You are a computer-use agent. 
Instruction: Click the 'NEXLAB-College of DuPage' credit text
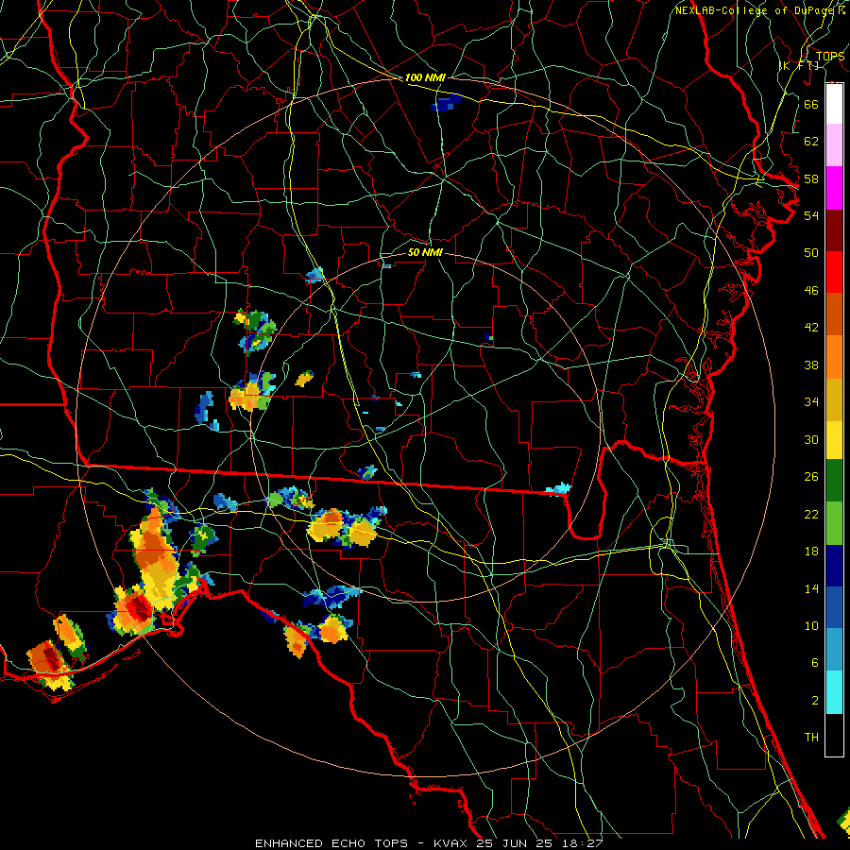pos(756,10)
